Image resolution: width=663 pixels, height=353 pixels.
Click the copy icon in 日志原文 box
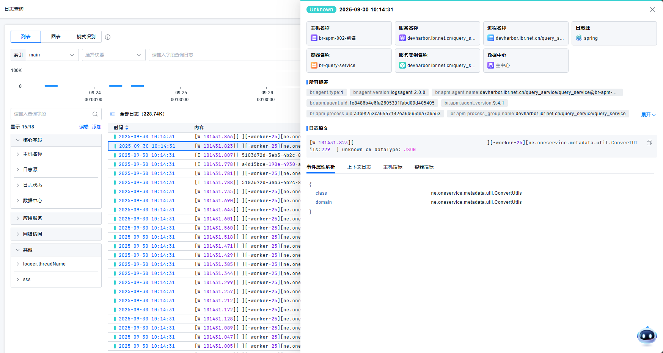pos(649,143)
